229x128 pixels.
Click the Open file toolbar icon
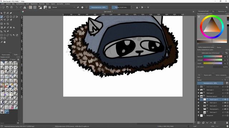pos(7,7)
